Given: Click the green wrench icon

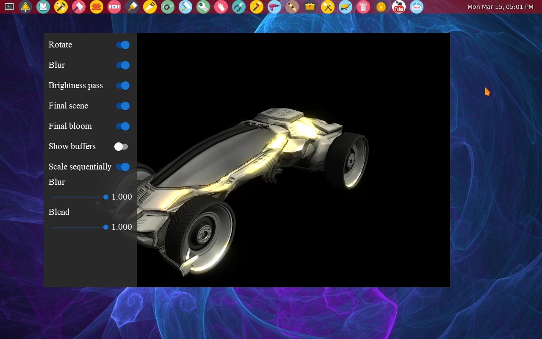Looking at the screenshot, I should pyautogui.click(x=203, y=7).
